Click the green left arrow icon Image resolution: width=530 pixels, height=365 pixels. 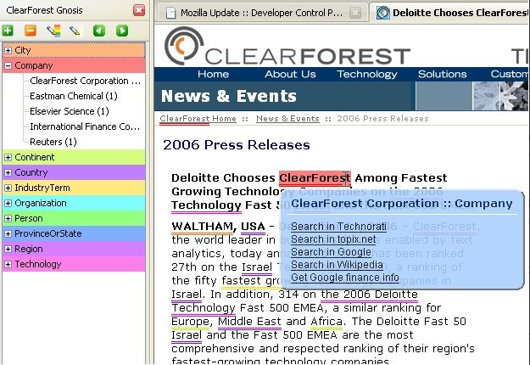tap(99, 31)
